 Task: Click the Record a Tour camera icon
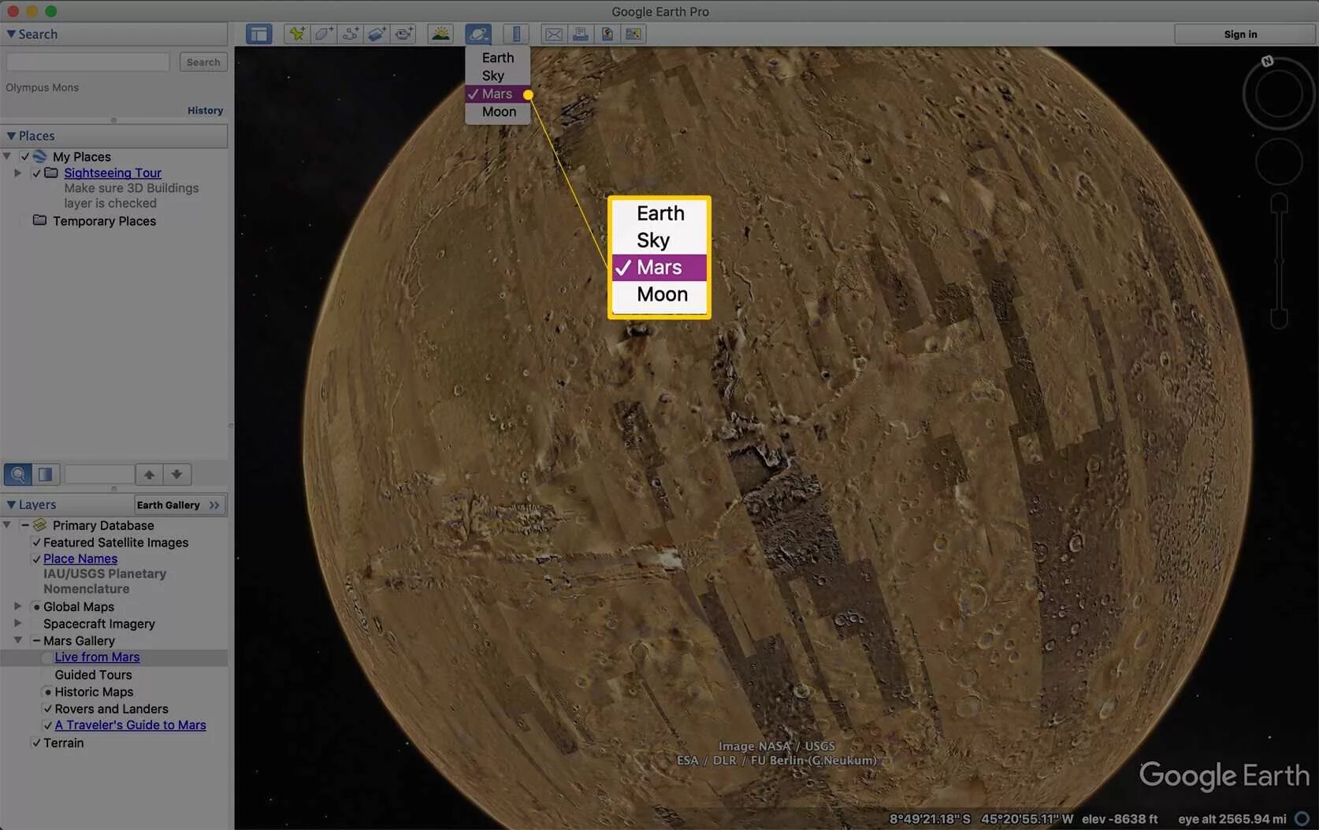(404, 34)
